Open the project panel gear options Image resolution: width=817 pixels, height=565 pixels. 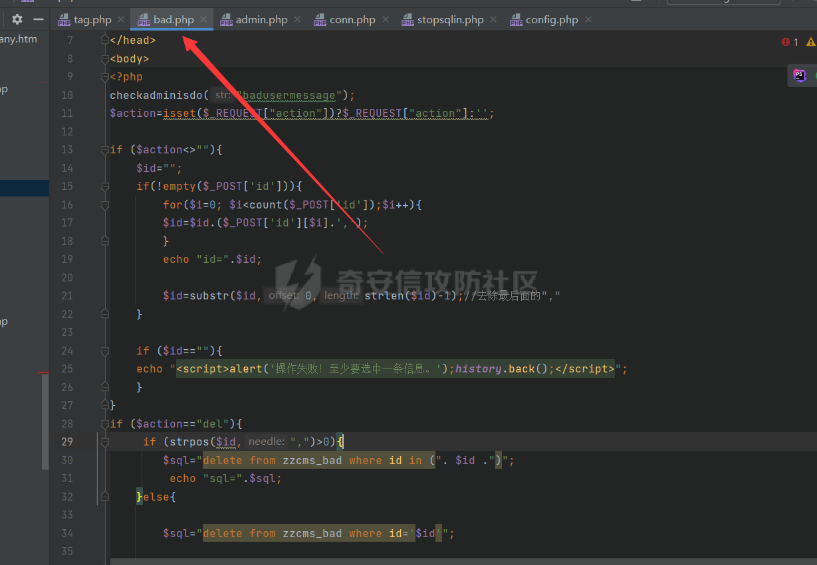click(x=17, y=20)
